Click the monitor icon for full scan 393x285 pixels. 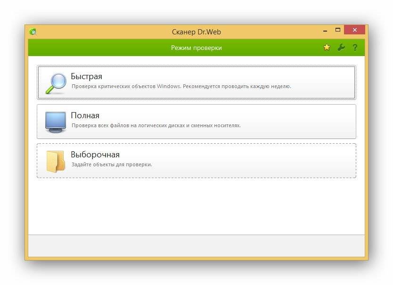point(56,122)
